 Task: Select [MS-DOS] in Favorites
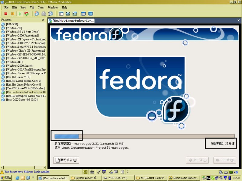click(x=12, y=24)
